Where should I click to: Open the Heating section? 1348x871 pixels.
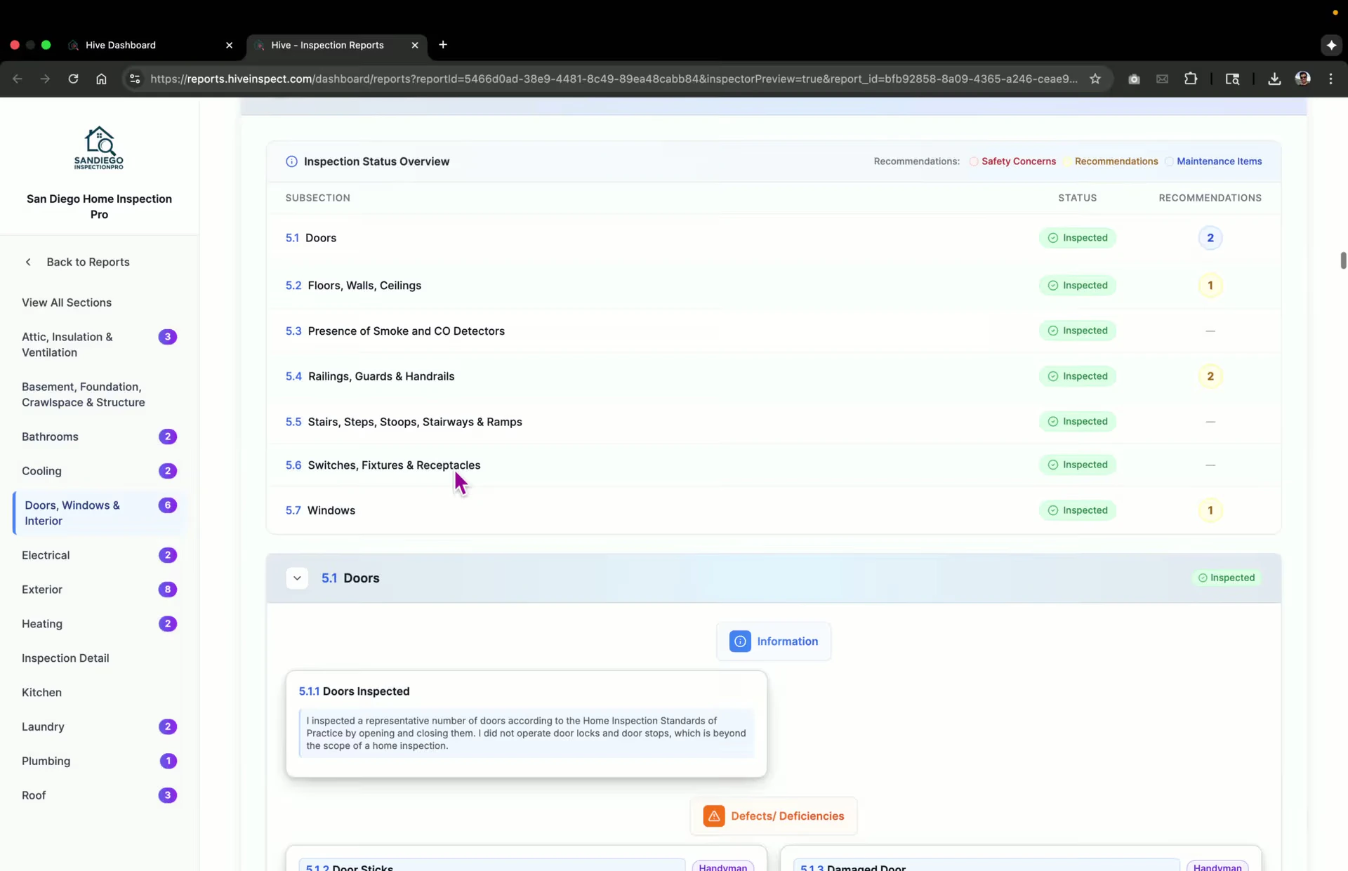pyautogui.click(x=99, y=624)
